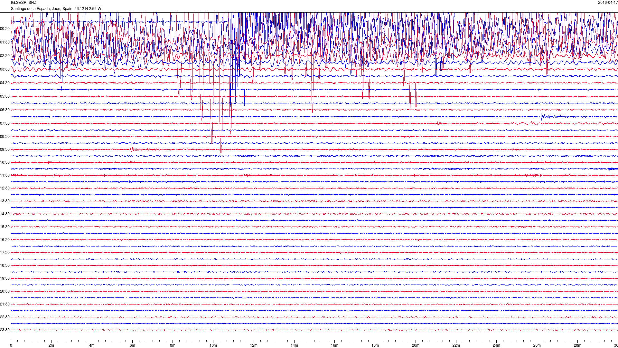This screenshot has height=348, width=618.
Task: Click the 18m tick label on the time axis
Action: pos(375,345)
